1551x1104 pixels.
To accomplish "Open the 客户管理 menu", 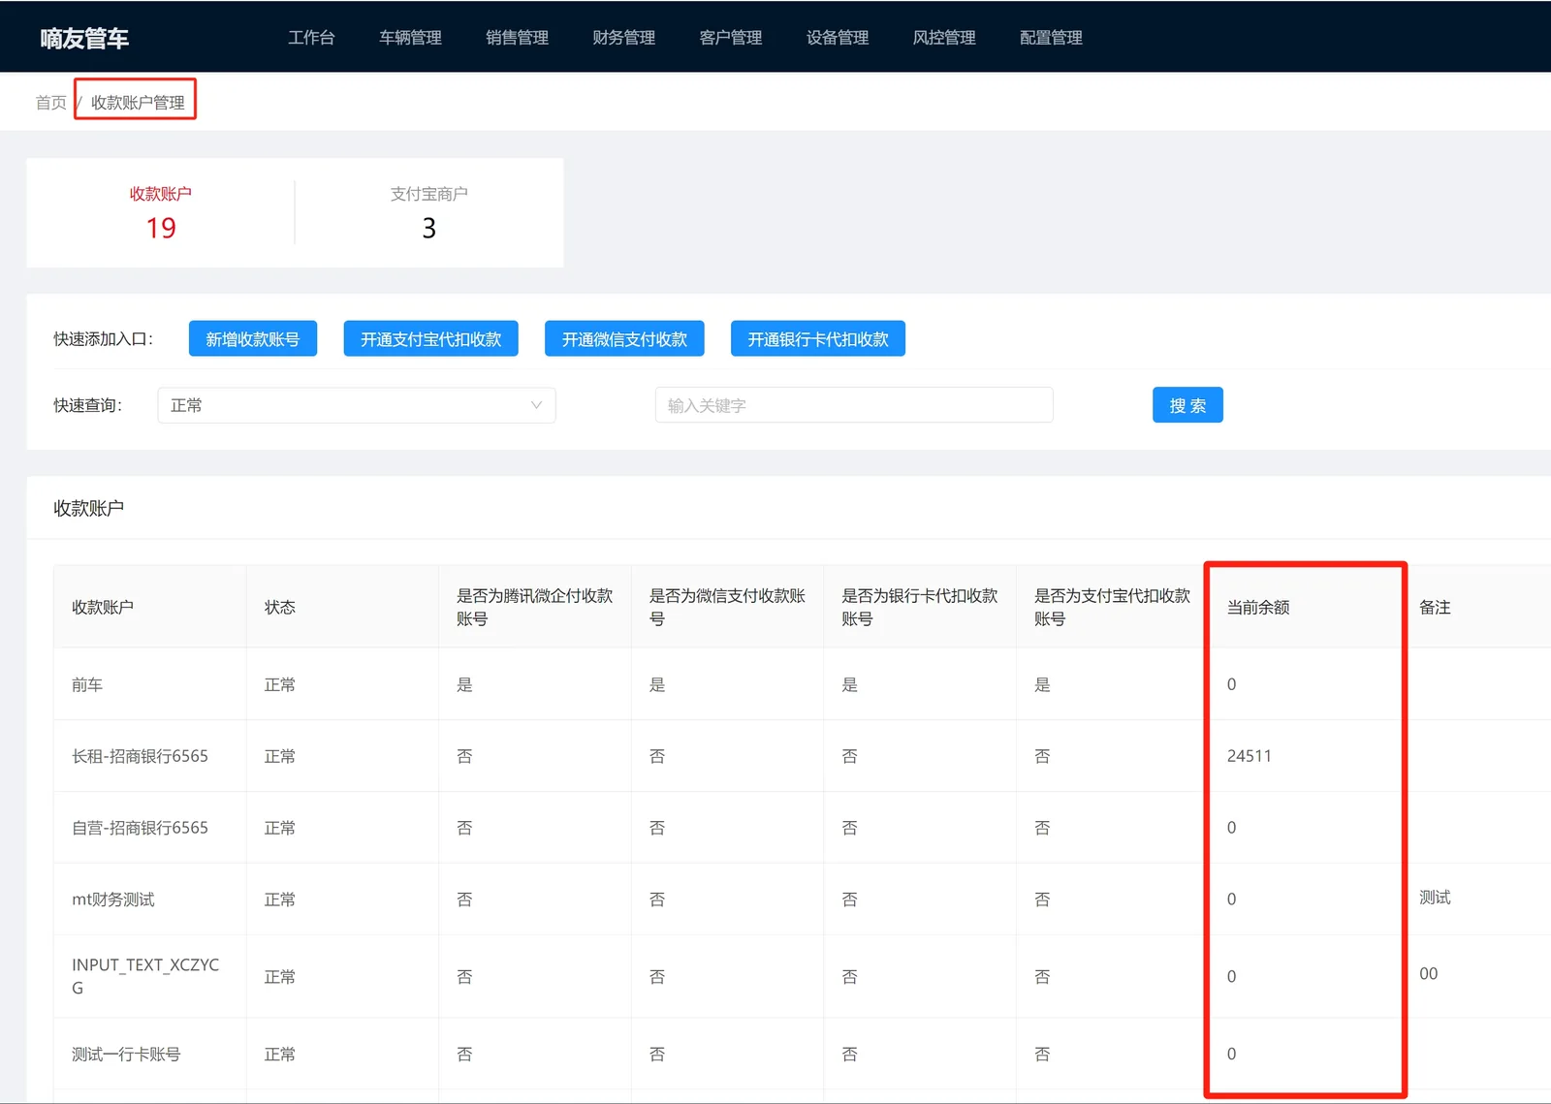I will point(730,38).
